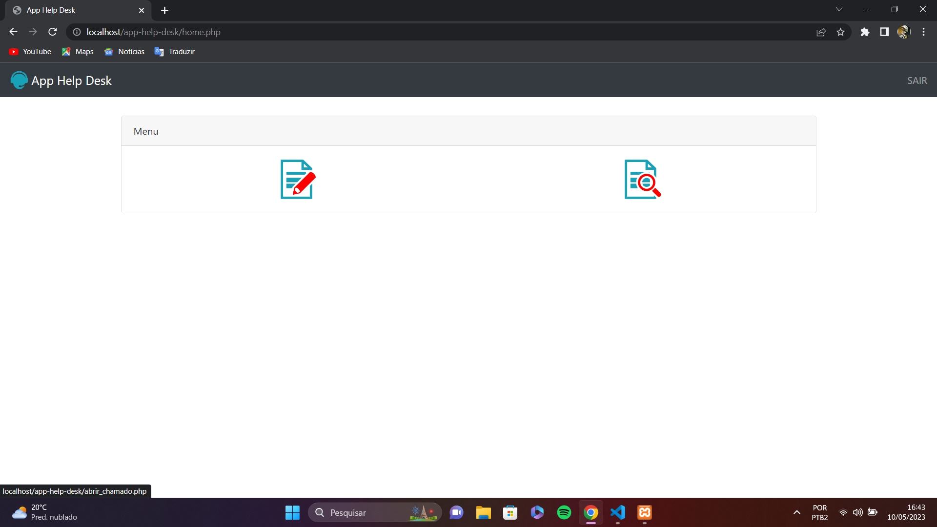This screenshot has width=937, height=527.
Task: Launch Spotify from the taskbar
Action: 564,512
